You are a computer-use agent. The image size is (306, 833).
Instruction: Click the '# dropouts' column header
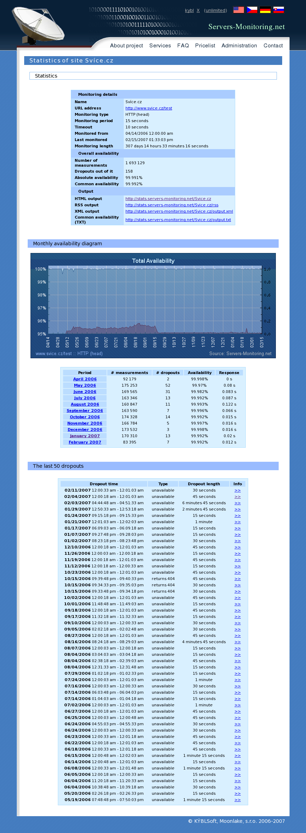pos(168,373)
